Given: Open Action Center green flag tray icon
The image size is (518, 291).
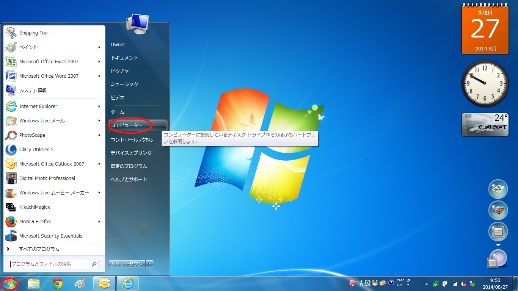Looking at the screenshot, I should pos(436,284).
